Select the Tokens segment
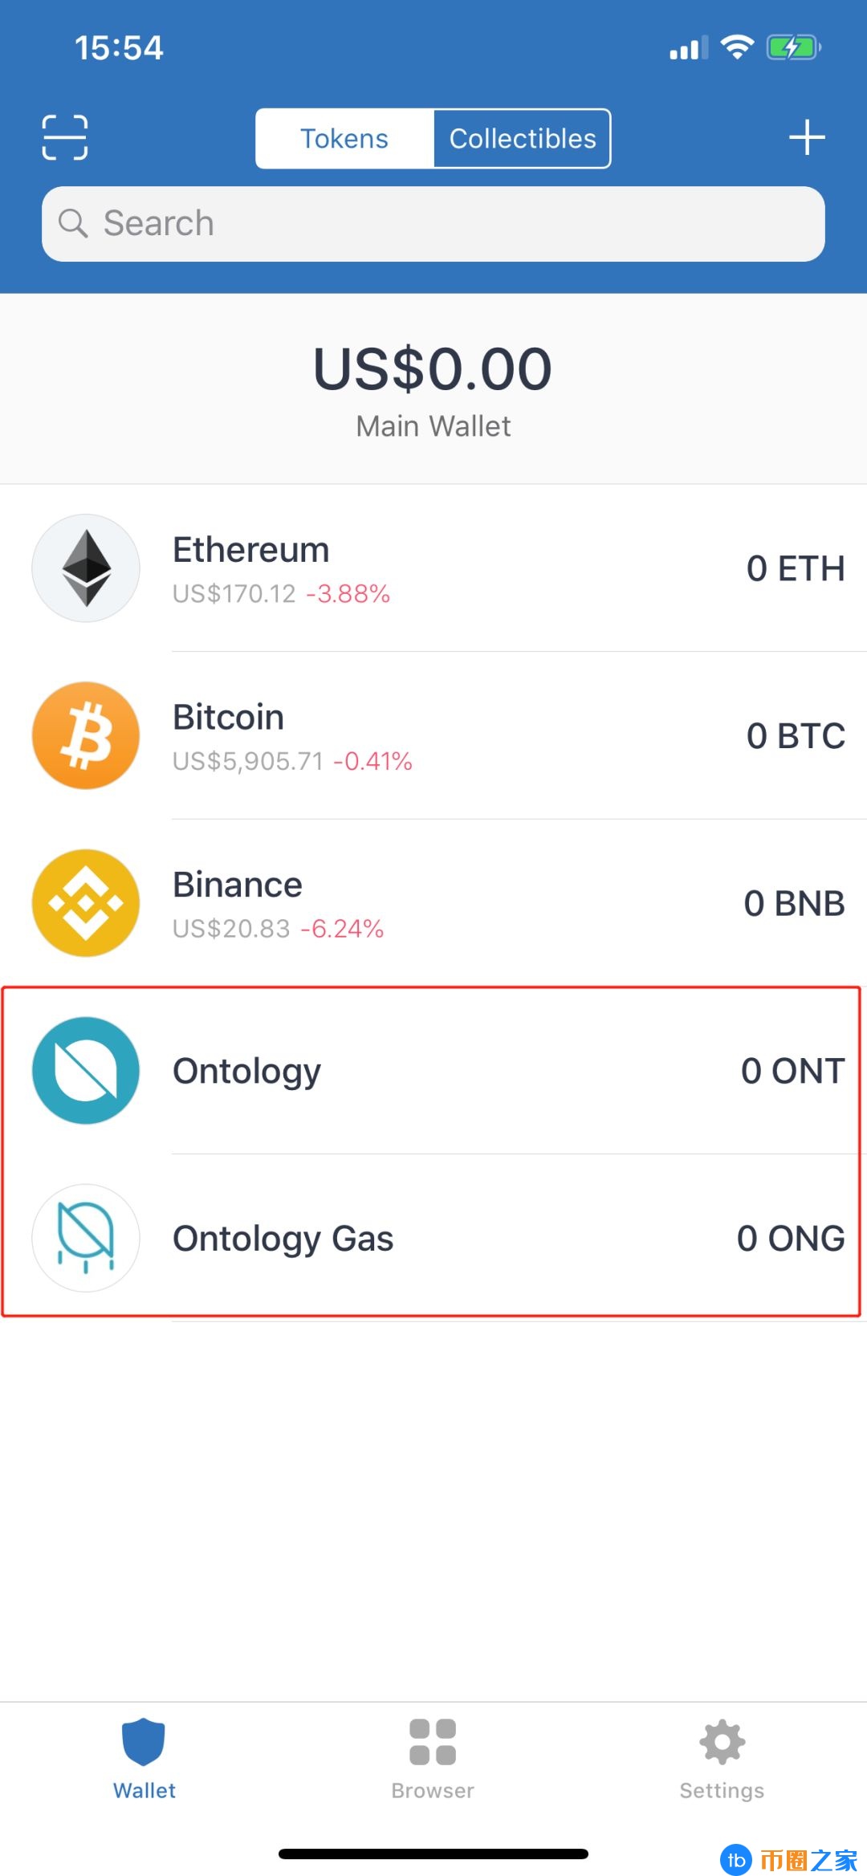Viewport: 867px width, 1876px height. [x=344, y=139]
